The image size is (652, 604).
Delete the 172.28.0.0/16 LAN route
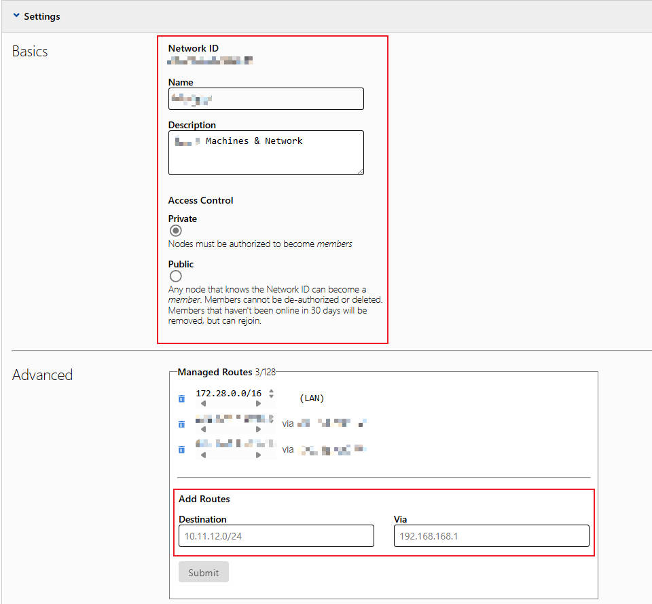(181, 398)
